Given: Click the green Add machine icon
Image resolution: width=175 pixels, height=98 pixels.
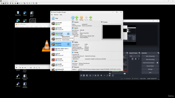Looking at the screenshot, I should 77,17.
